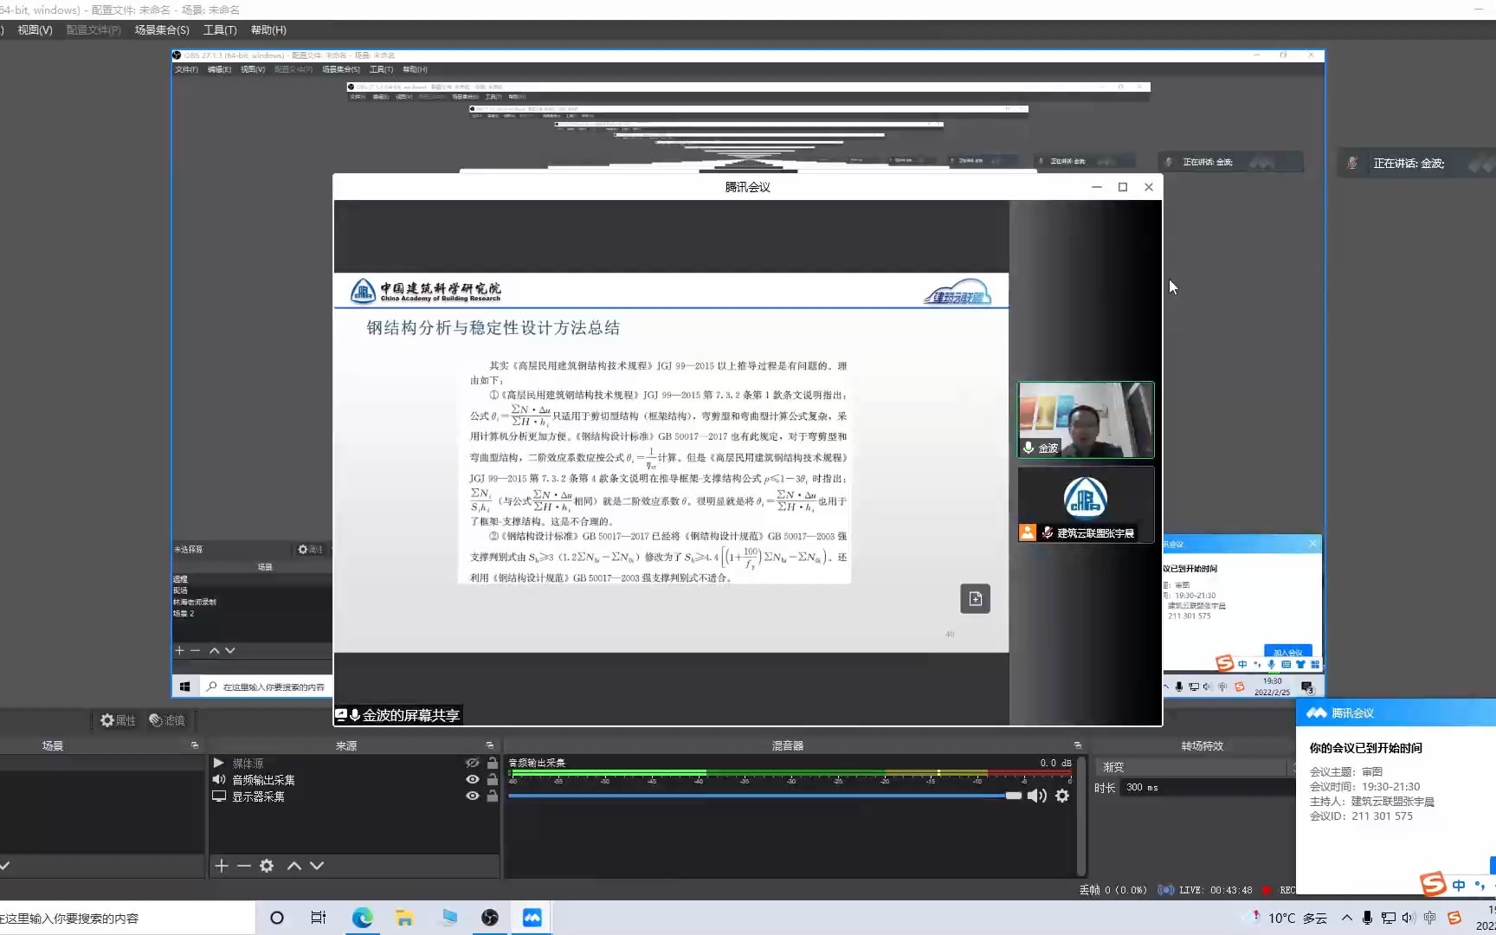This screenshot has width=1496, height=935.
Task: Click the 滤镜 filters button
Action: coord(167,720)
